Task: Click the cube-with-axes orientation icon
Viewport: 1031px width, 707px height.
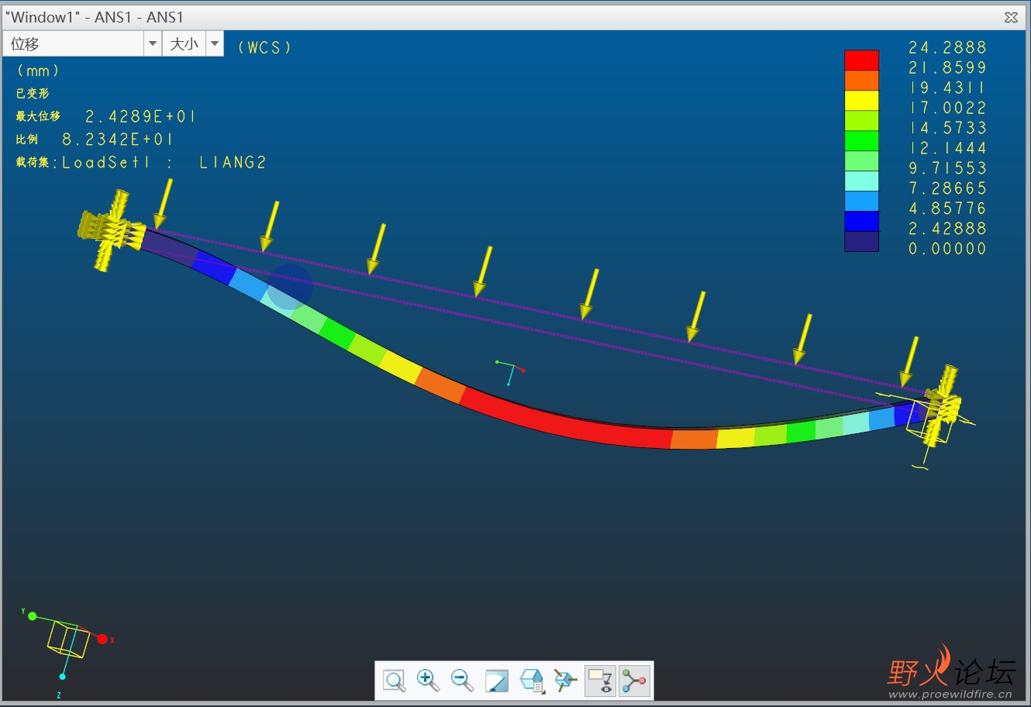Action: pyautogui.click(x=566, y=681)
